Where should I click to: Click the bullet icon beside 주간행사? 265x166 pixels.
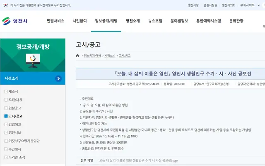[6, 149]
